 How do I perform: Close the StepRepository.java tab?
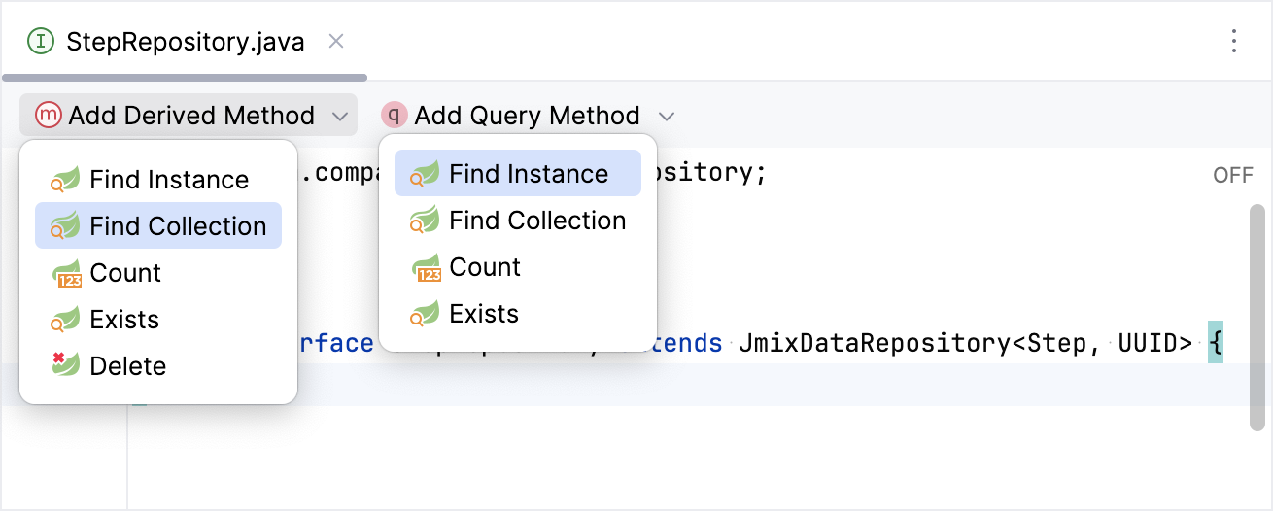point(336,41)
